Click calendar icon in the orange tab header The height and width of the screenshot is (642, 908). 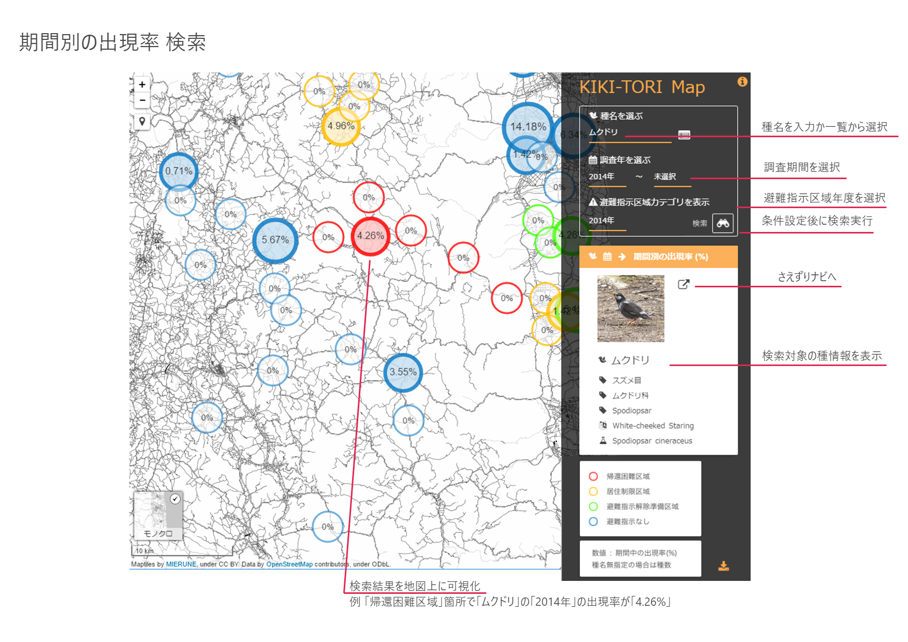(607, 256)
